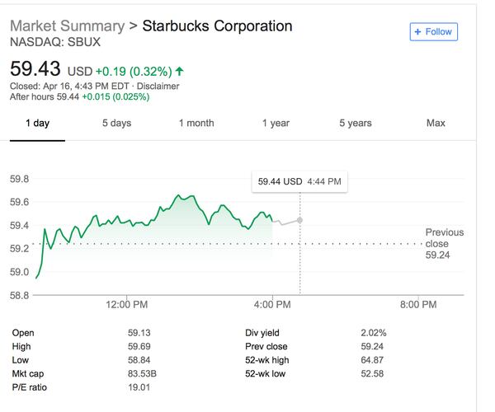
Task: Switch to the 5 days tab
Action: point(116,124)
